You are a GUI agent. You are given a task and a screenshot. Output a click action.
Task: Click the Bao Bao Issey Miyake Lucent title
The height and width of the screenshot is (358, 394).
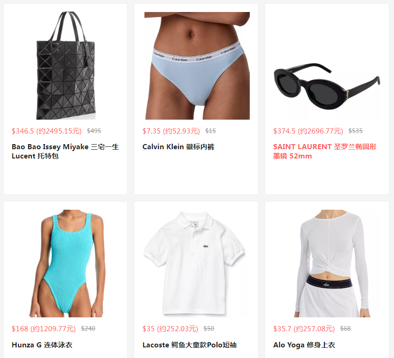pos(65,152)
